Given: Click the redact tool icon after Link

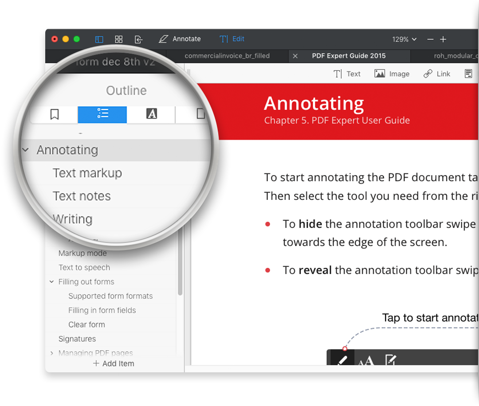Looking at the screenshot, I should pos(468,74).
